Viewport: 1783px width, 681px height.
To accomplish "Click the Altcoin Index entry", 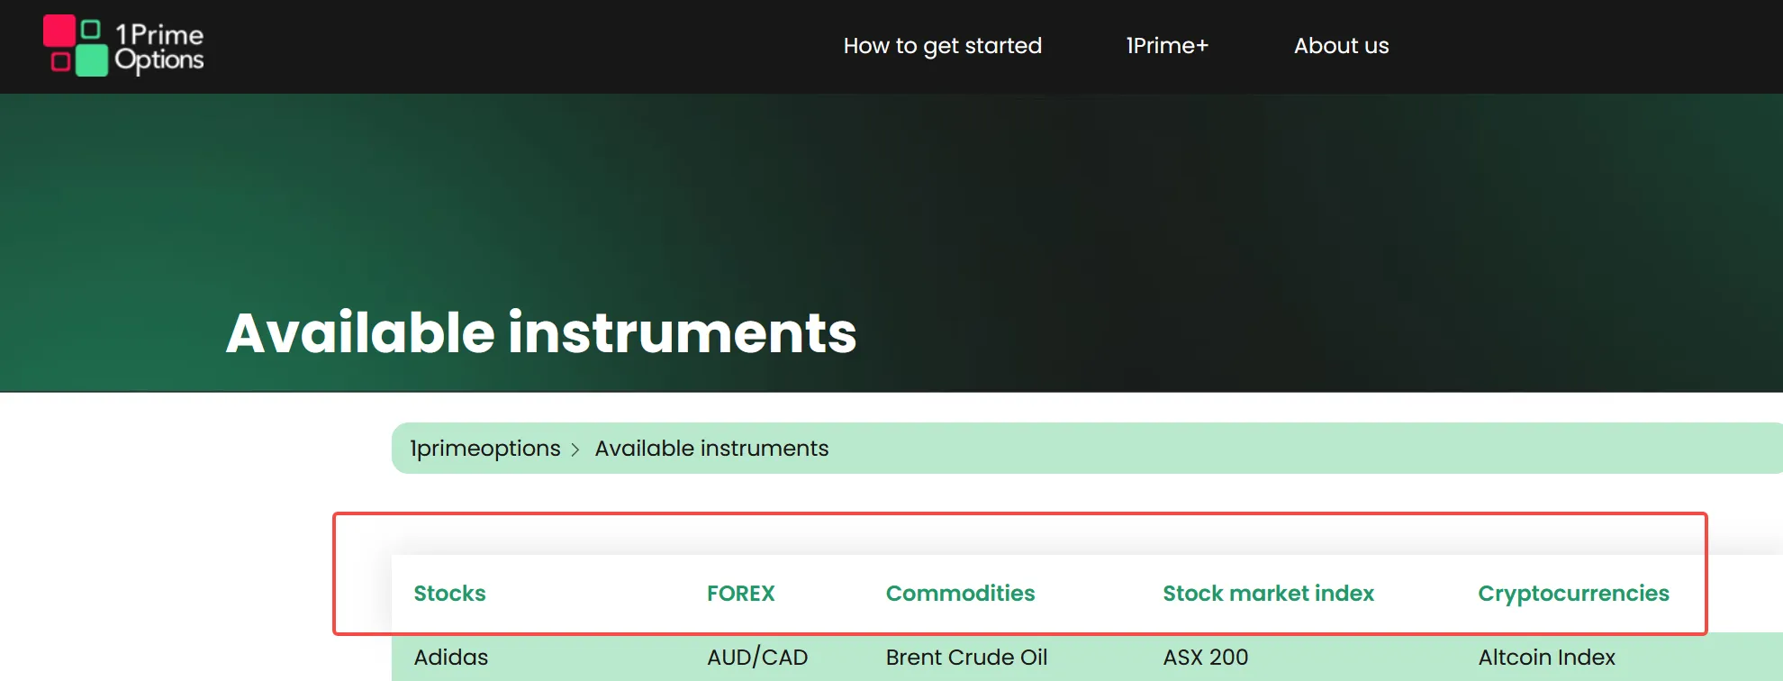I will (1546, 658).
